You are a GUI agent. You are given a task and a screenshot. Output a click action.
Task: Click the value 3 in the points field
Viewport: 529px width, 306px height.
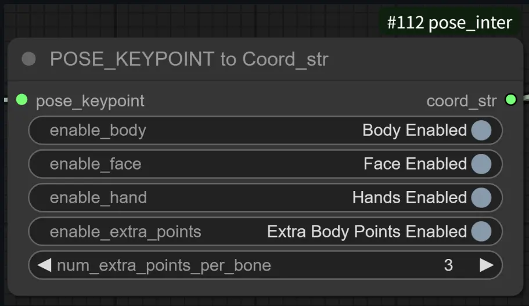click(x=448, y=265)
